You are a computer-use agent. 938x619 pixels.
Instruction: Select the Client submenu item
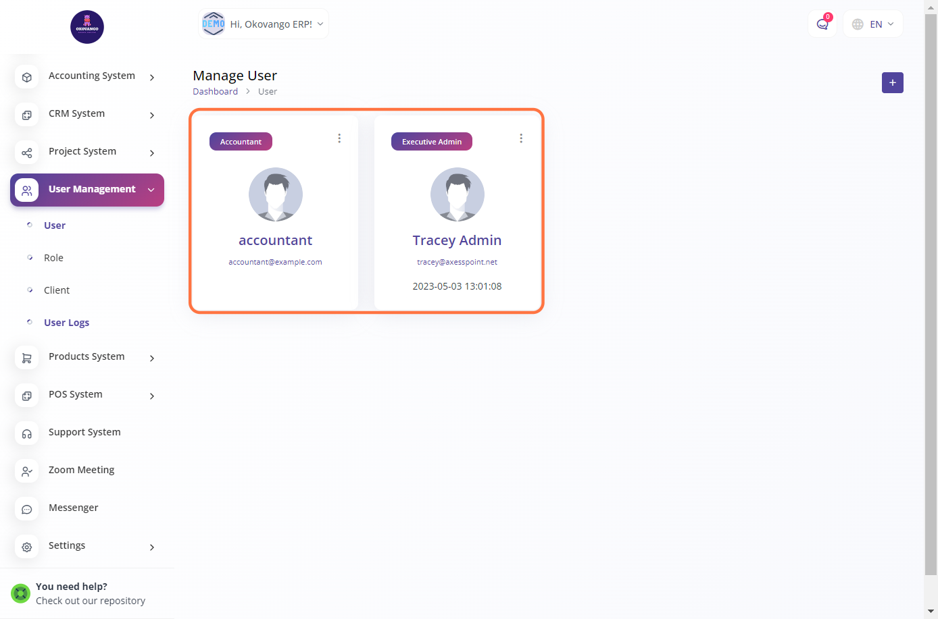point(57,290)
